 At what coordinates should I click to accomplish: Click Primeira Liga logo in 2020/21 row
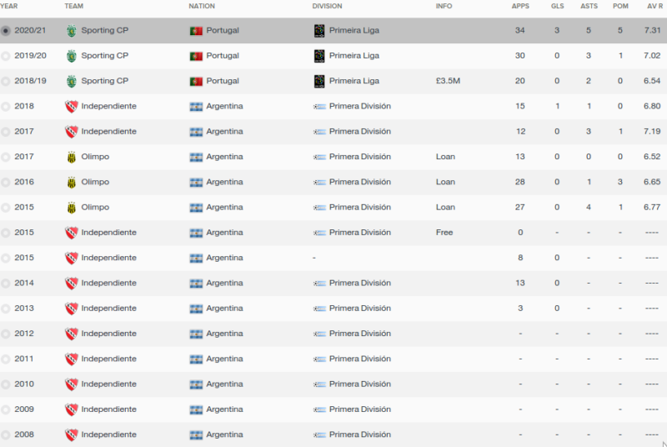[x=319, y=31]
